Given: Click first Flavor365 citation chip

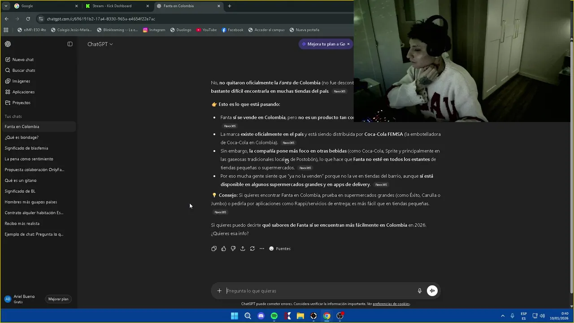Looking at the screenshot, I should [339, 92].
